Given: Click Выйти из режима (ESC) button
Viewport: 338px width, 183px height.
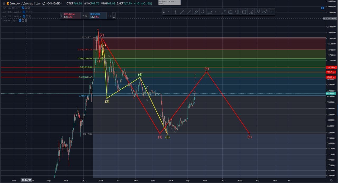Looking at the screenshot, I should click(x=169, y=2).
